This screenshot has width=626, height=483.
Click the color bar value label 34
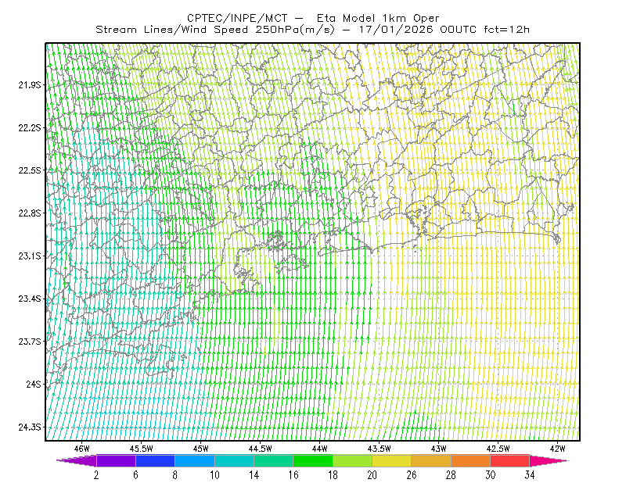pyautogui.click(x=530, y=475)
